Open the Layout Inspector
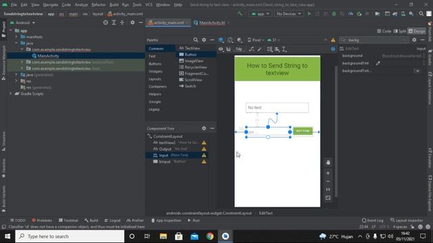Image resolution: width=433 pixels, height=243 pixels. [407, 221]
